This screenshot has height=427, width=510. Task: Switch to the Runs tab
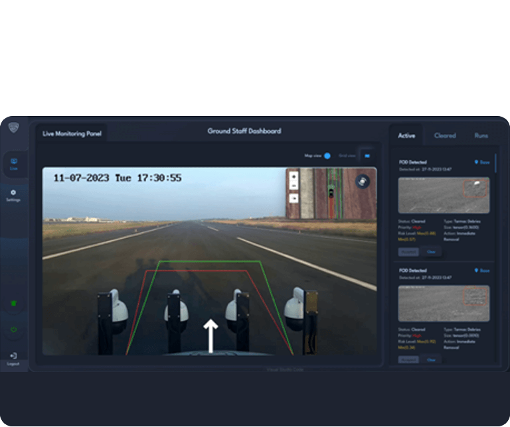tap(481, 135)
